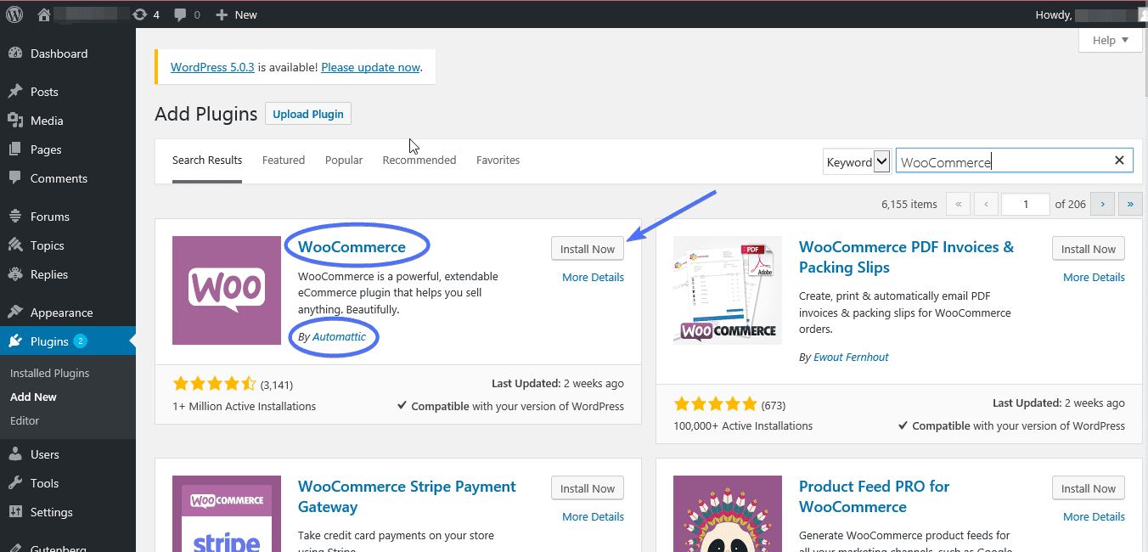Screen dimensions: 1148x552
Task: Switch to Featured plugins tab
Action: [x=284, y=160]
